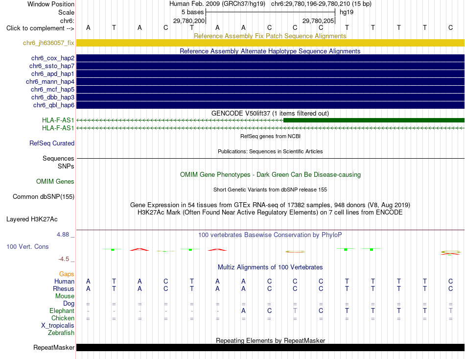Open the chr6_mcf_hap5 haplotype label

tap(52, 89)
